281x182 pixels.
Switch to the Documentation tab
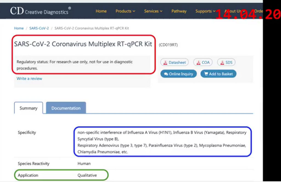point(66,108)
